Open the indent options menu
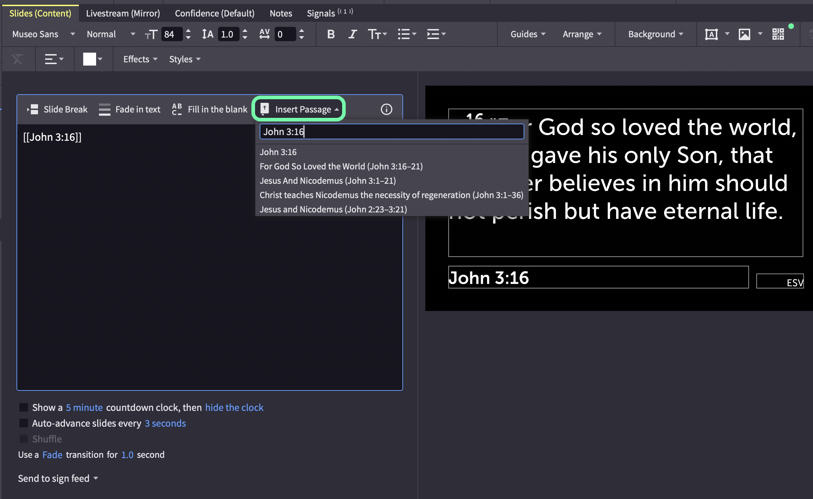813x499 pixels. [x=436, y=34]
